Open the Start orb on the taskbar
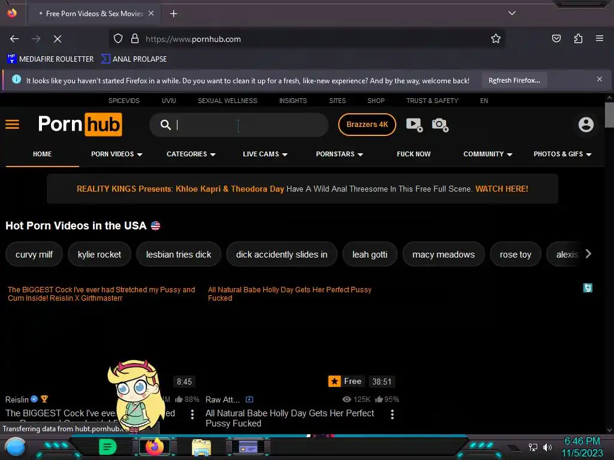614x460 pixels. [x=15, y=447]
